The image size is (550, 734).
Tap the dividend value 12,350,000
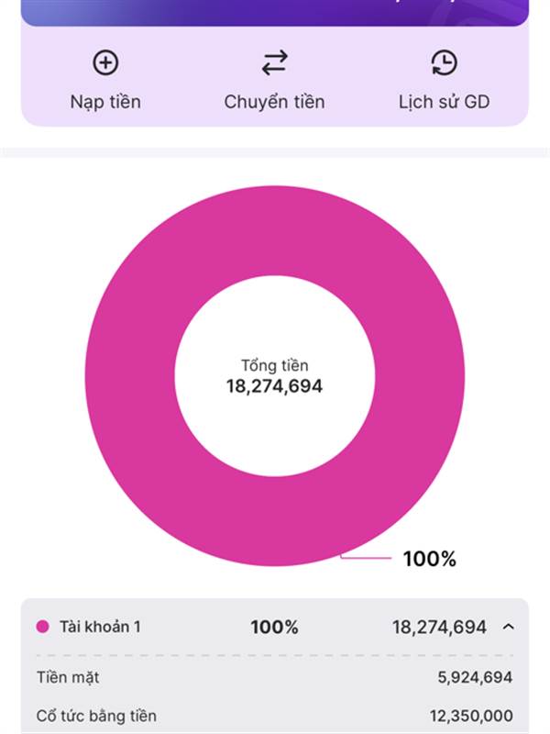point(471,716)
